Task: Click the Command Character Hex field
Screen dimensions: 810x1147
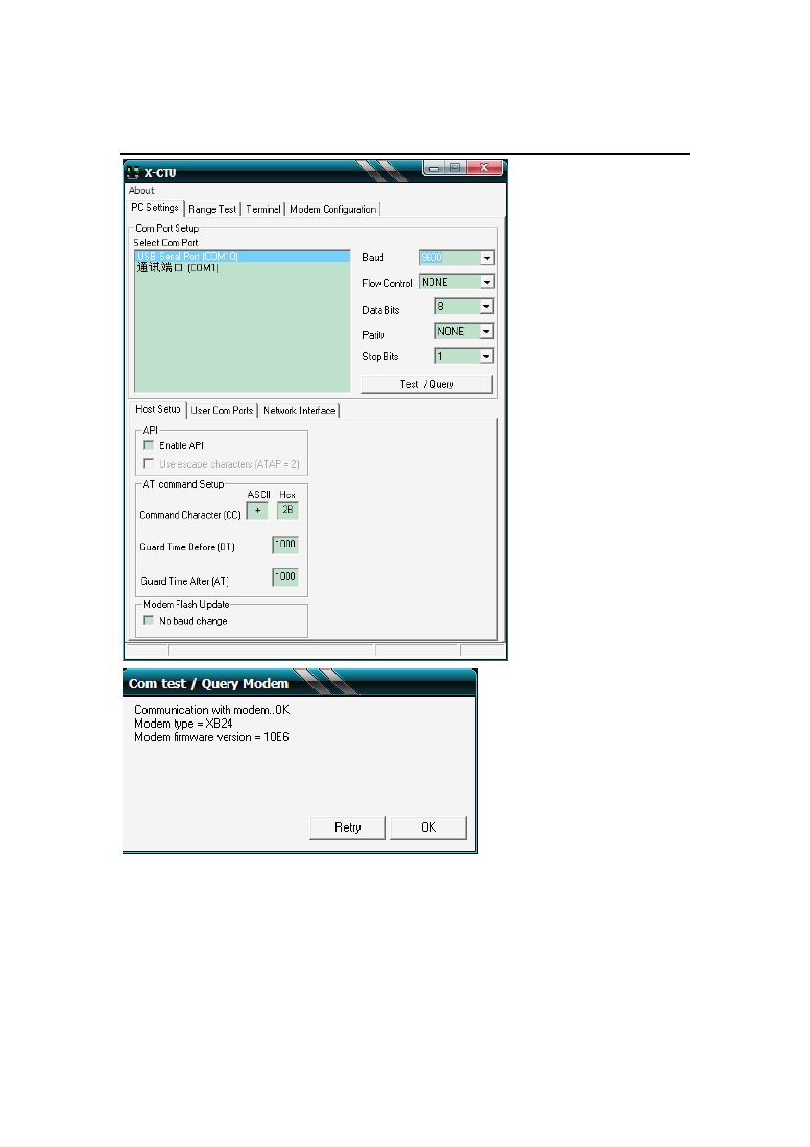Action: [288, 510]
